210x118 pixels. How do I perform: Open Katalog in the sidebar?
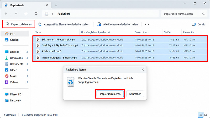(x=15, y=40)
